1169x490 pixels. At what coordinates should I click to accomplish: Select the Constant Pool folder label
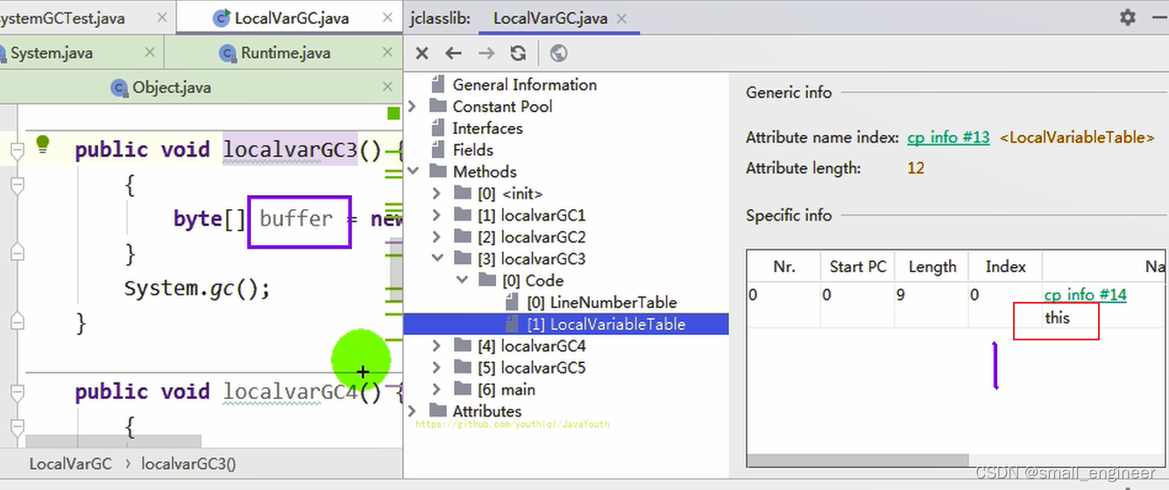502,106
